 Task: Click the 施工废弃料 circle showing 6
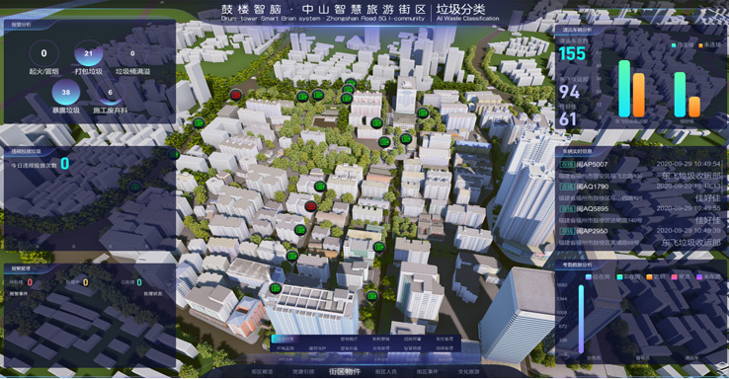click(111, 92)
